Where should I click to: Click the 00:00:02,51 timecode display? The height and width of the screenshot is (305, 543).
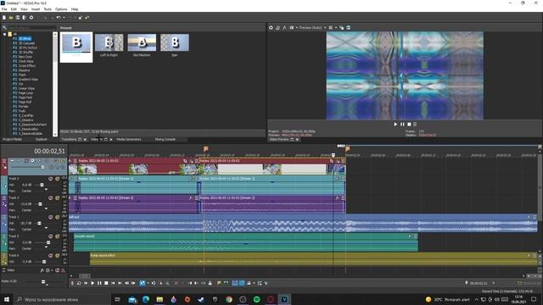(x=49, y=151)
